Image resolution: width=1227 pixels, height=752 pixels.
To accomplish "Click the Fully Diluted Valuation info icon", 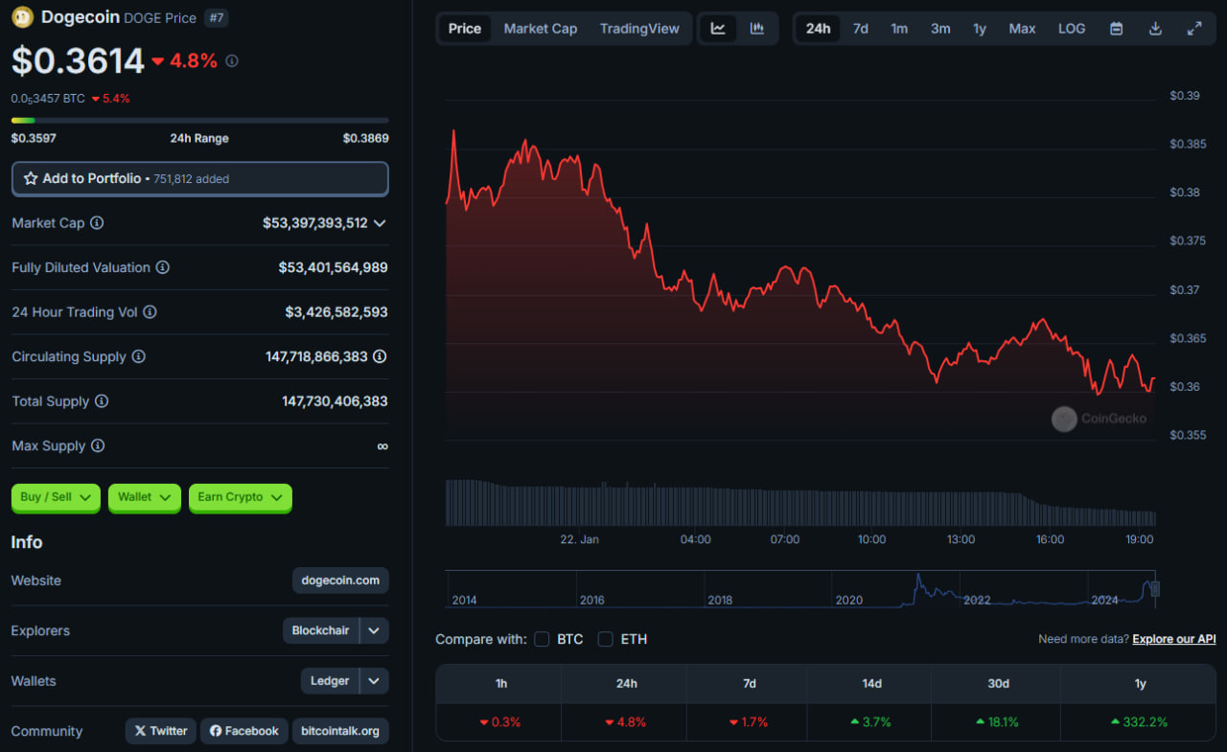I will click(x=163, y=267).
